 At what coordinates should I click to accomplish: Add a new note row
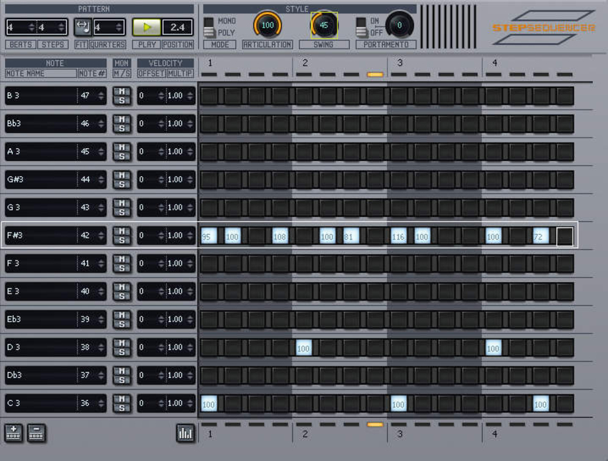click(x=14, y=432)
